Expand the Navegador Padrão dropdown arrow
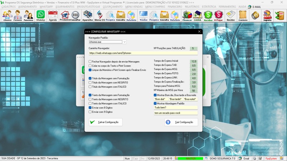The image size is (287, 161). 124,42
